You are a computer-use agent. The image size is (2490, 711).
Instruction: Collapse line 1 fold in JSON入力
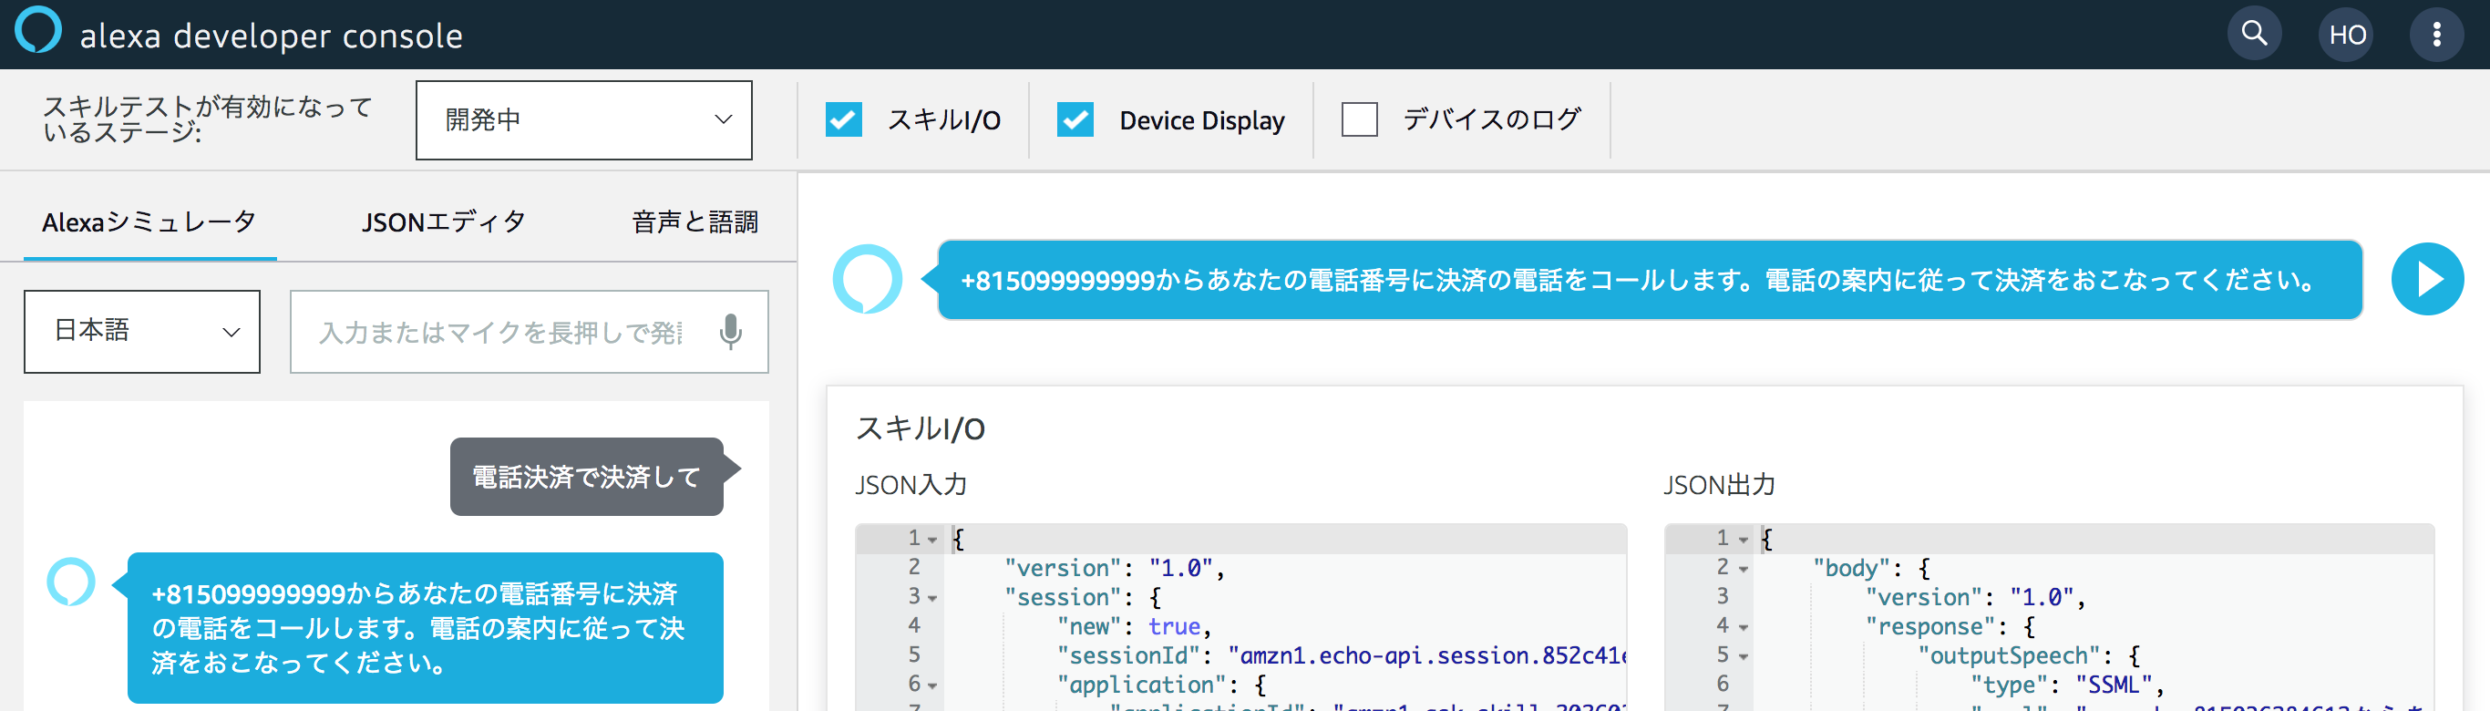click(x=932, y=540)
